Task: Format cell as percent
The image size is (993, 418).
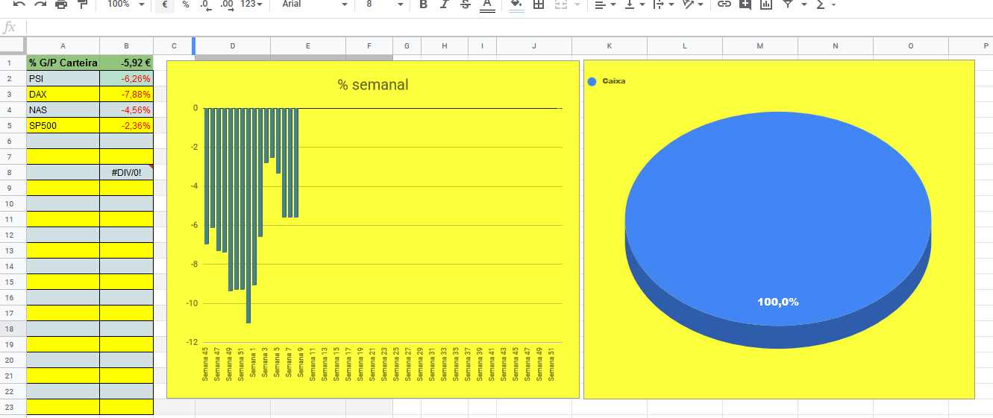Action: coord(186,4)
